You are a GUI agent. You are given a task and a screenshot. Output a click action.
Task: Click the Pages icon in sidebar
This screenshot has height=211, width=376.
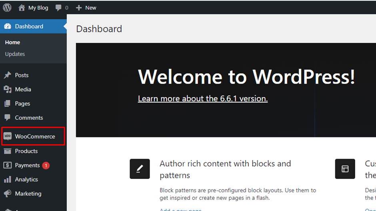pyautogui.click(x=8, y=104)
